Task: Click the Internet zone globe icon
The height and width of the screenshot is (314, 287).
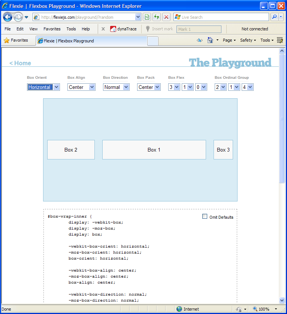Action: pos(179,309)
